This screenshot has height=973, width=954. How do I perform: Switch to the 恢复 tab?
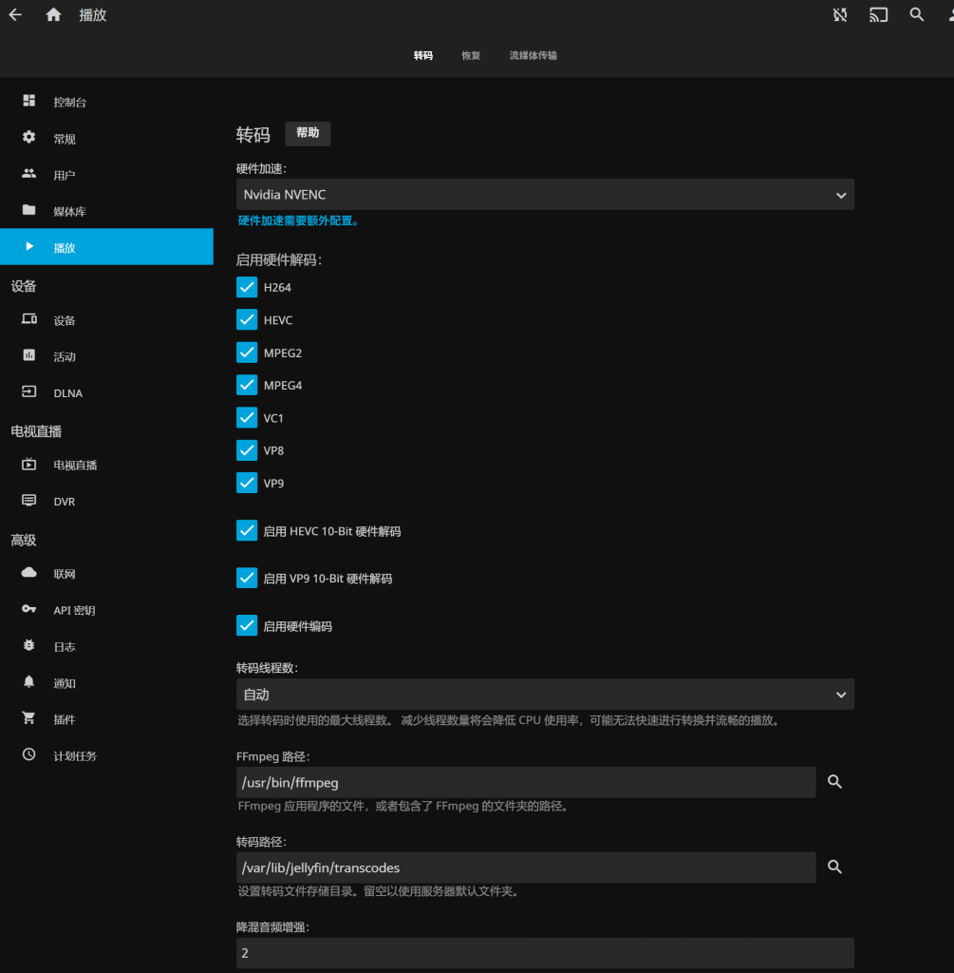pos(470,55)
